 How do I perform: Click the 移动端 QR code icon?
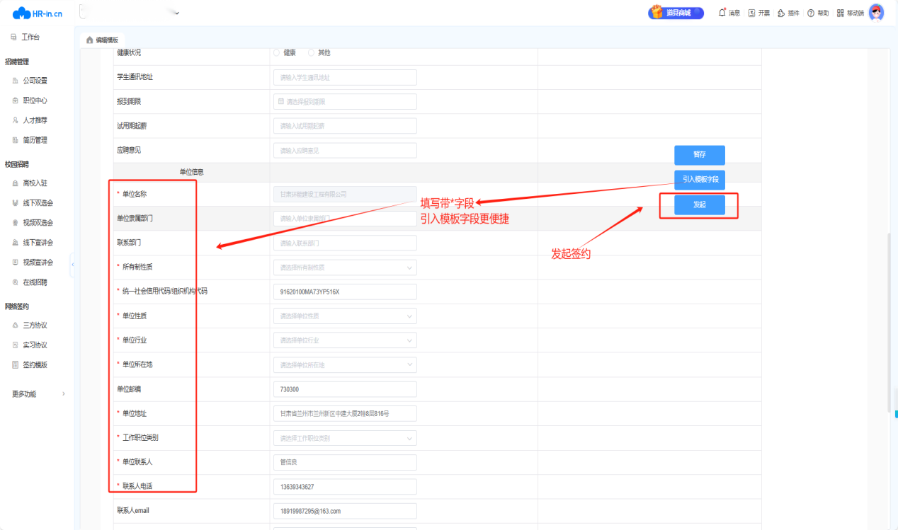[841, 13]
